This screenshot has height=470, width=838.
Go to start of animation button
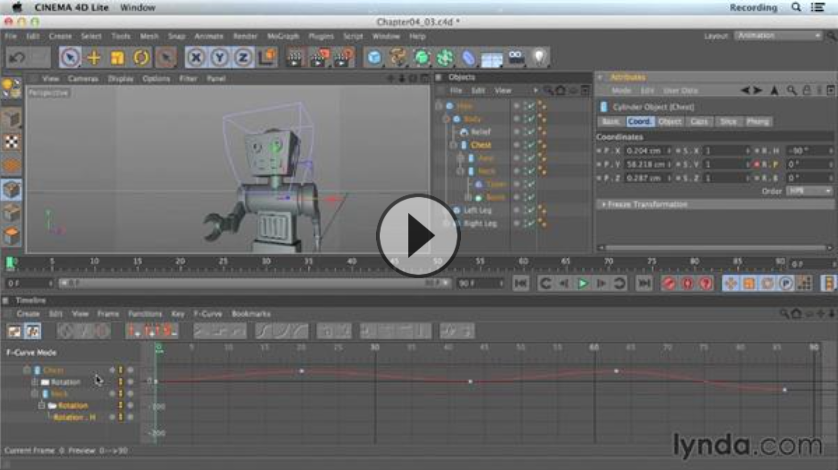pos(521,283)
